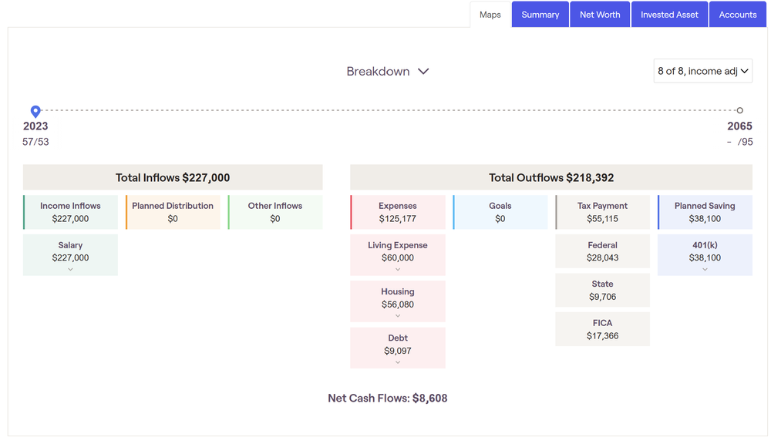Click the 2065 timeline end circle
The image size is (771, 444).
(x=739, y=111)
